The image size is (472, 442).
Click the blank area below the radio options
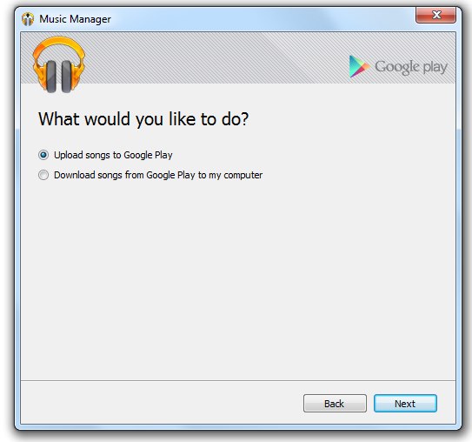click(238, 278)
